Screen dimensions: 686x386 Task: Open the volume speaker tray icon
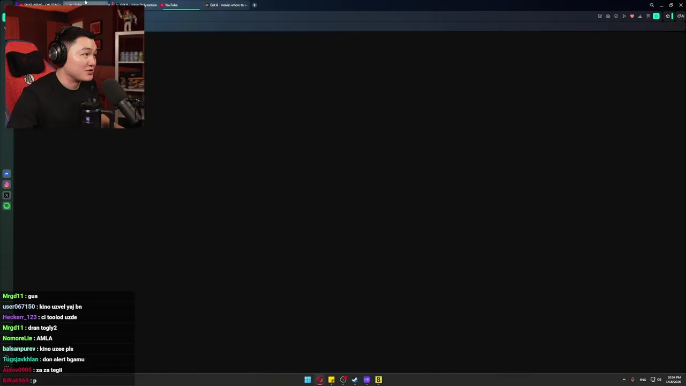click(659, 380)
